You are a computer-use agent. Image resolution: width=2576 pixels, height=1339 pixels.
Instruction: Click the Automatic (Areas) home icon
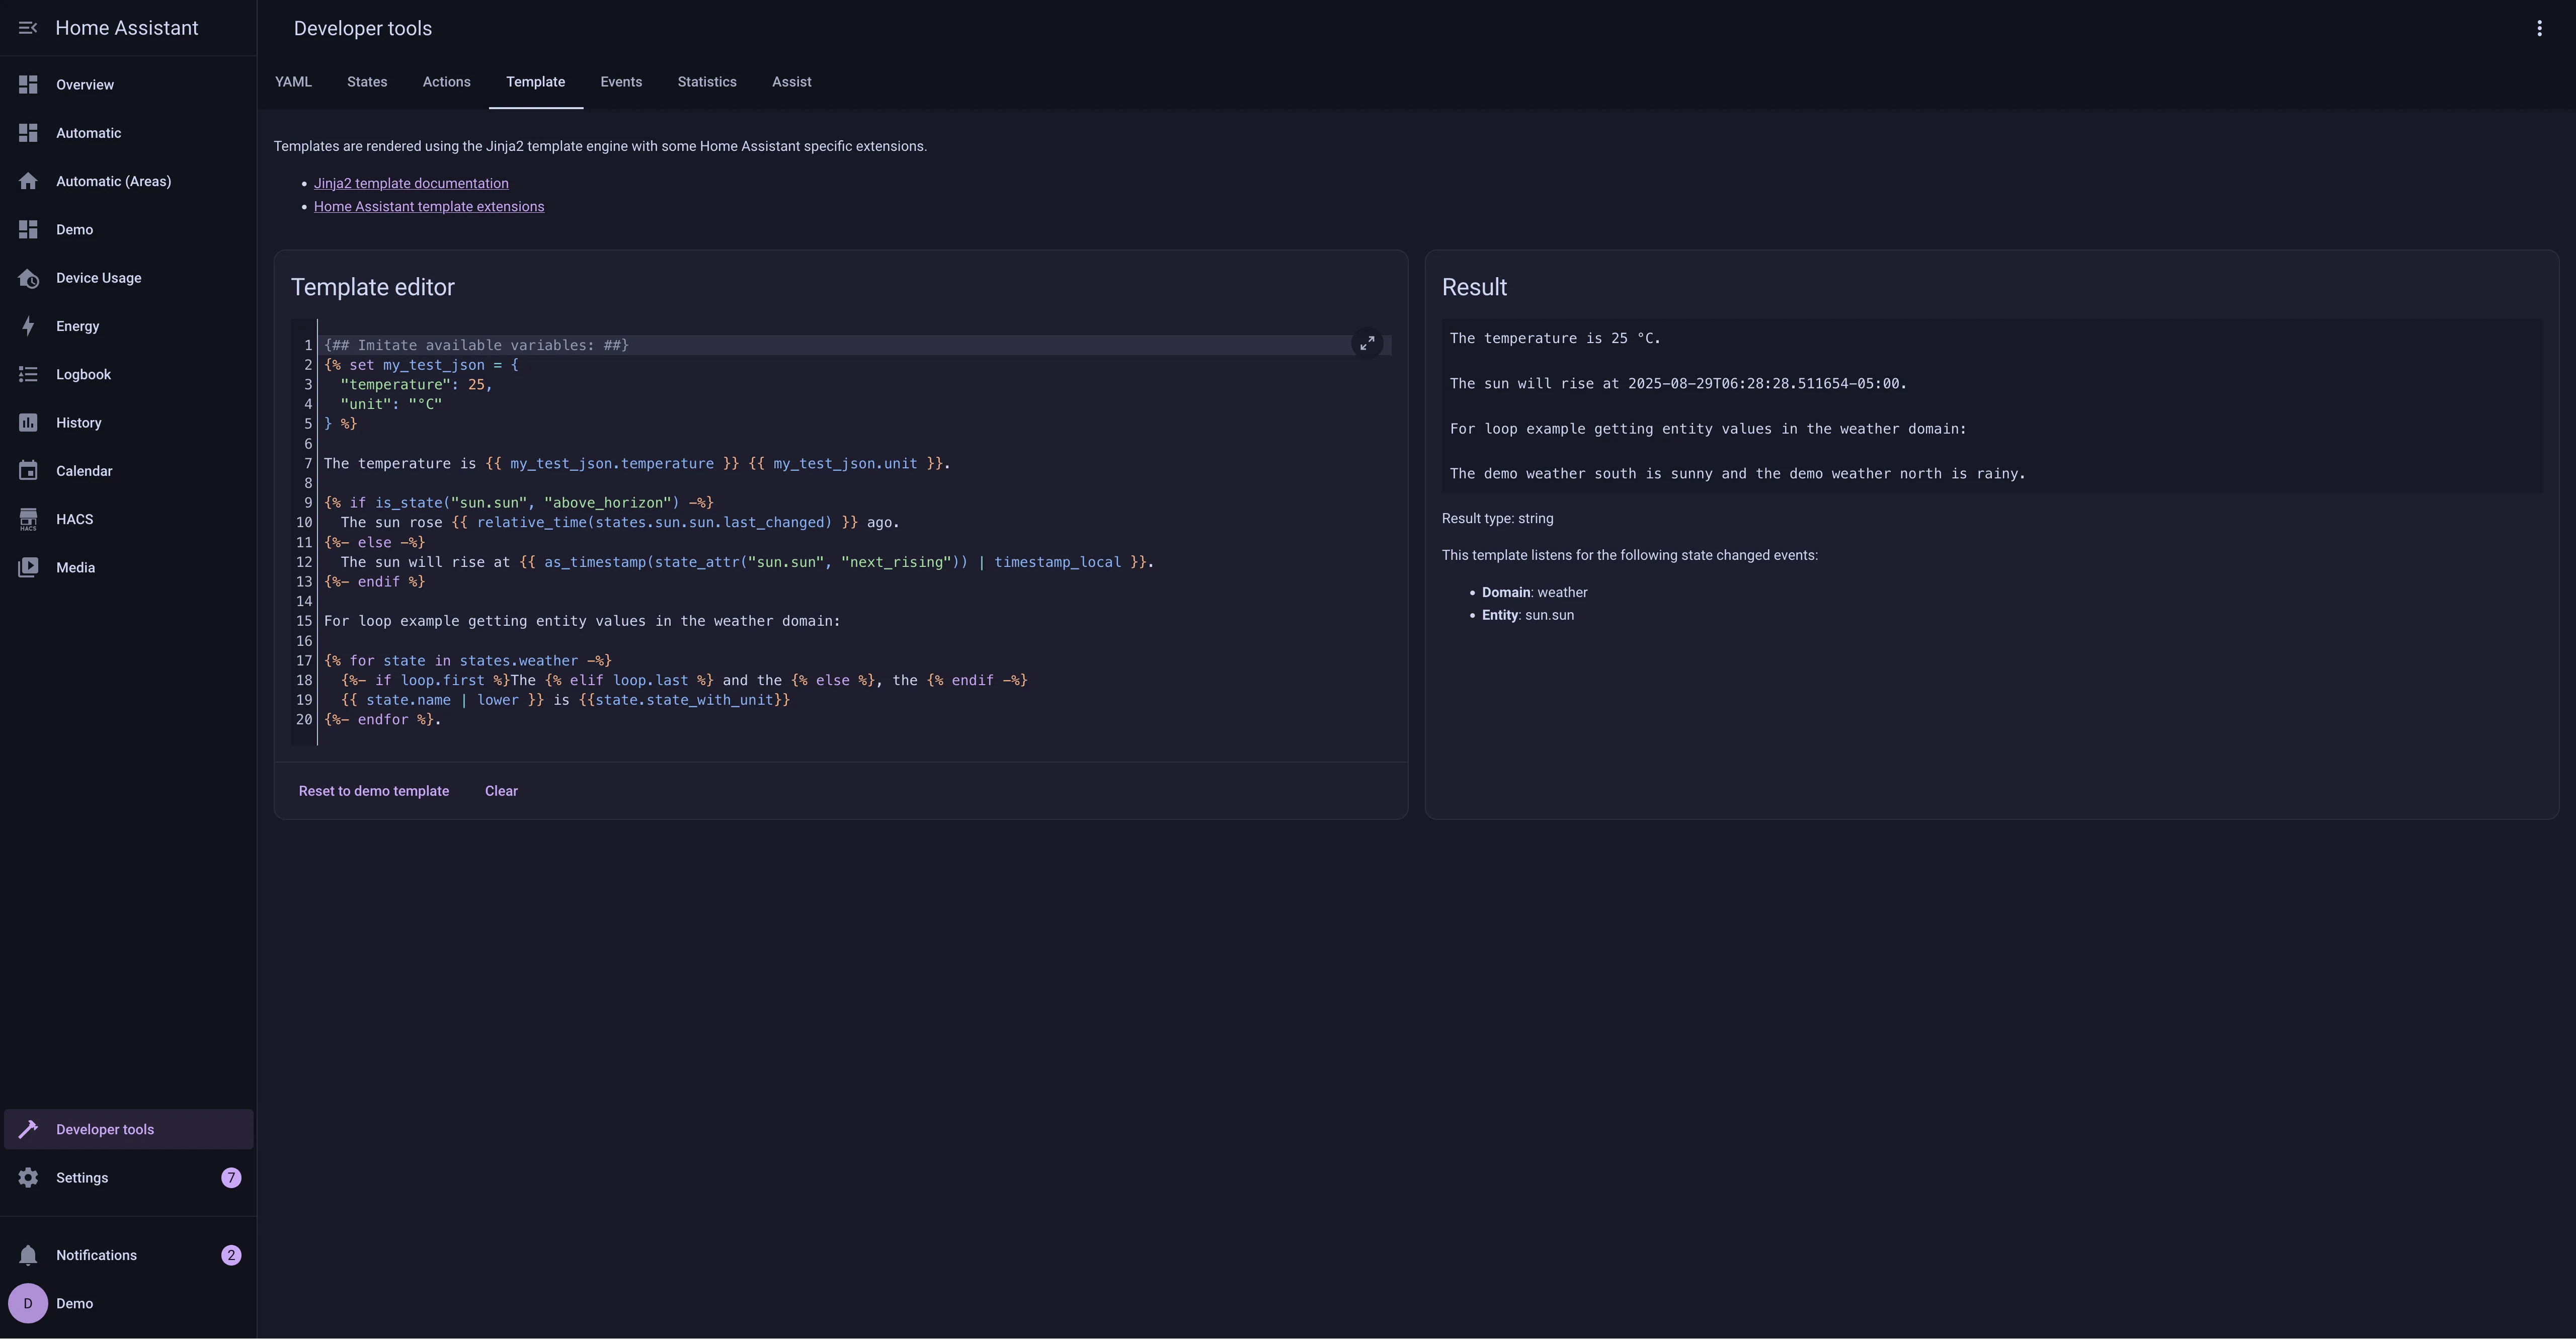tap(28, 181)
